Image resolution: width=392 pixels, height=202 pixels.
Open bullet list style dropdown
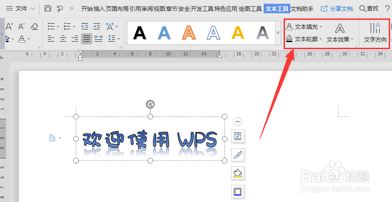tap(58, 26)
